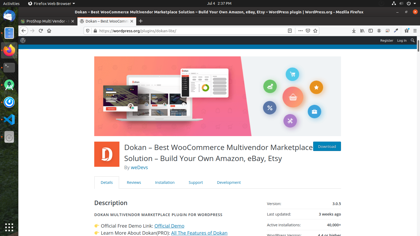Follow the weDevs author link
Viewport: 420px width, 236px height.
(139, 167)
